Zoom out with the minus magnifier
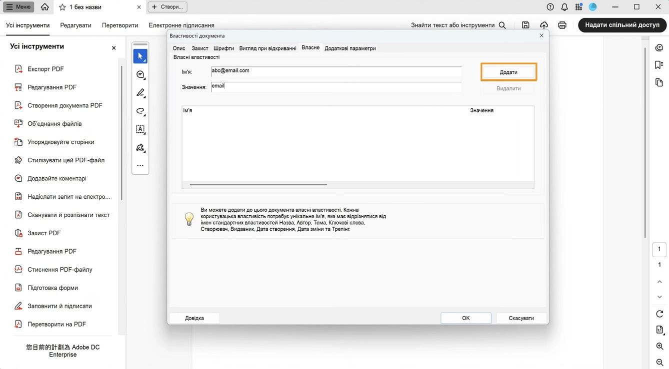 [x=659, y=363]
